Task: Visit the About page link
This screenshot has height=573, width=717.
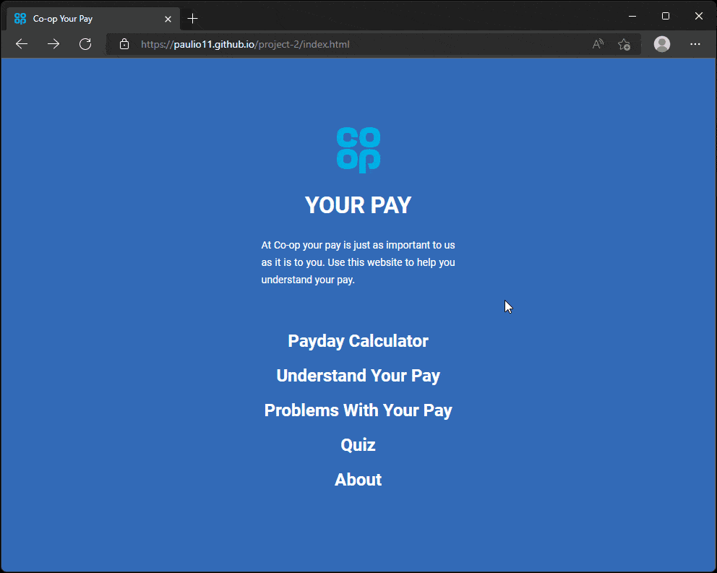Action: [x=358, y=480]
